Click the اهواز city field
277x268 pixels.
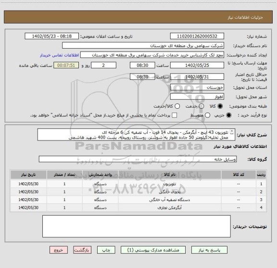pos(197,97)
